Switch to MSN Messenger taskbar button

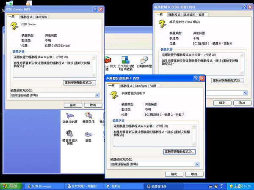tap(44, 186)
